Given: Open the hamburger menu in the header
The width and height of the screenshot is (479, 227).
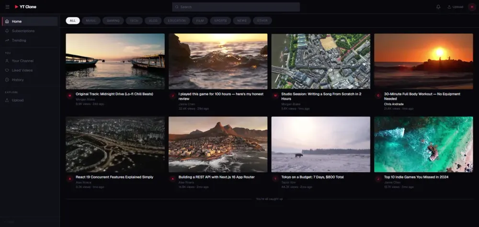Looking at the screenshot, I should click(7, 7).
